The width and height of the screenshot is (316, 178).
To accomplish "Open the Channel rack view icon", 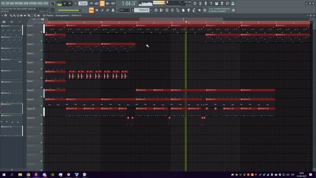I will tap(167, 10).
